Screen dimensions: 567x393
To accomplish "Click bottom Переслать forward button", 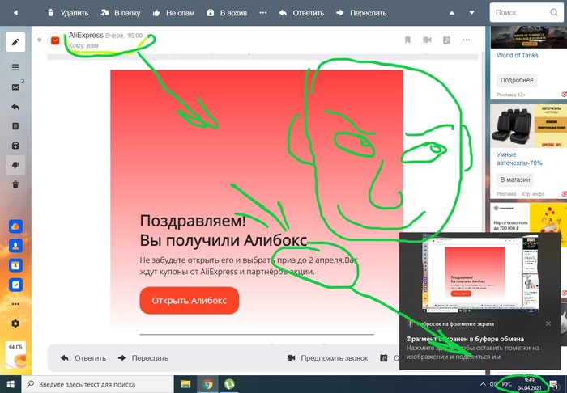I will point(143,358).
